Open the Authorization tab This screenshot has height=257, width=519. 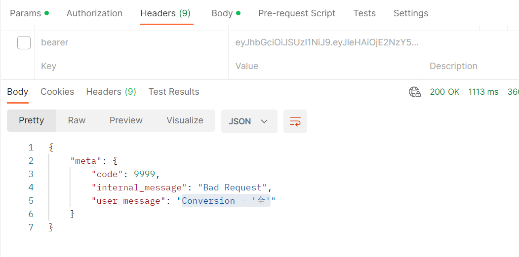[94, 13]
